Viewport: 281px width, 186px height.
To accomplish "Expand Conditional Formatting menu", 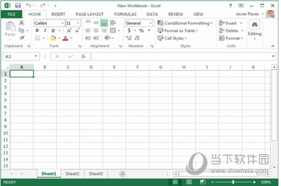I will 185,23.
